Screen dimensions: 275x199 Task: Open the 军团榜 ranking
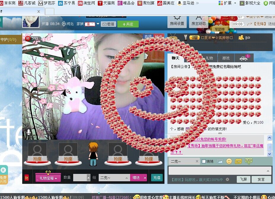220,29
